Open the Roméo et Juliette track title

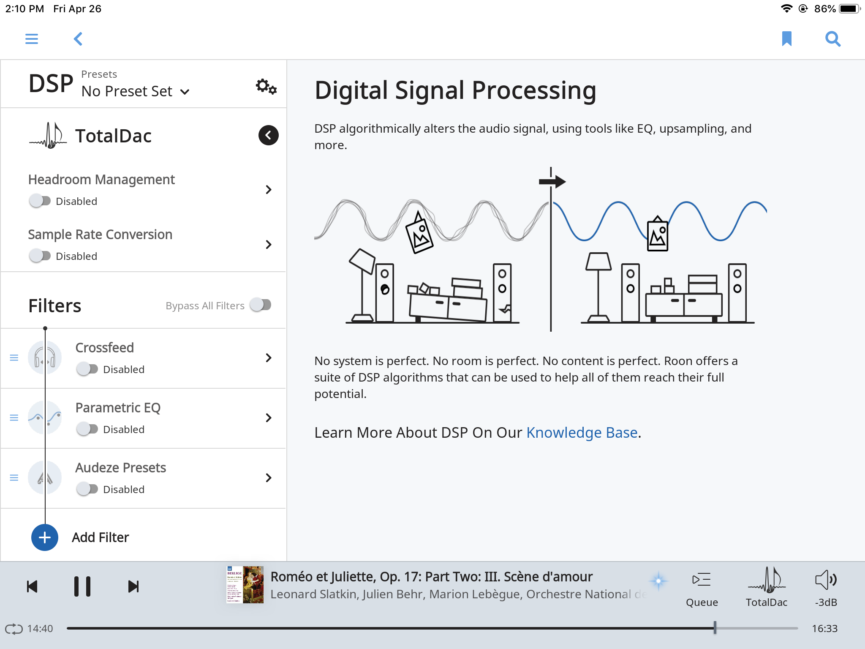pyautogui.click(x=431, y=577)
